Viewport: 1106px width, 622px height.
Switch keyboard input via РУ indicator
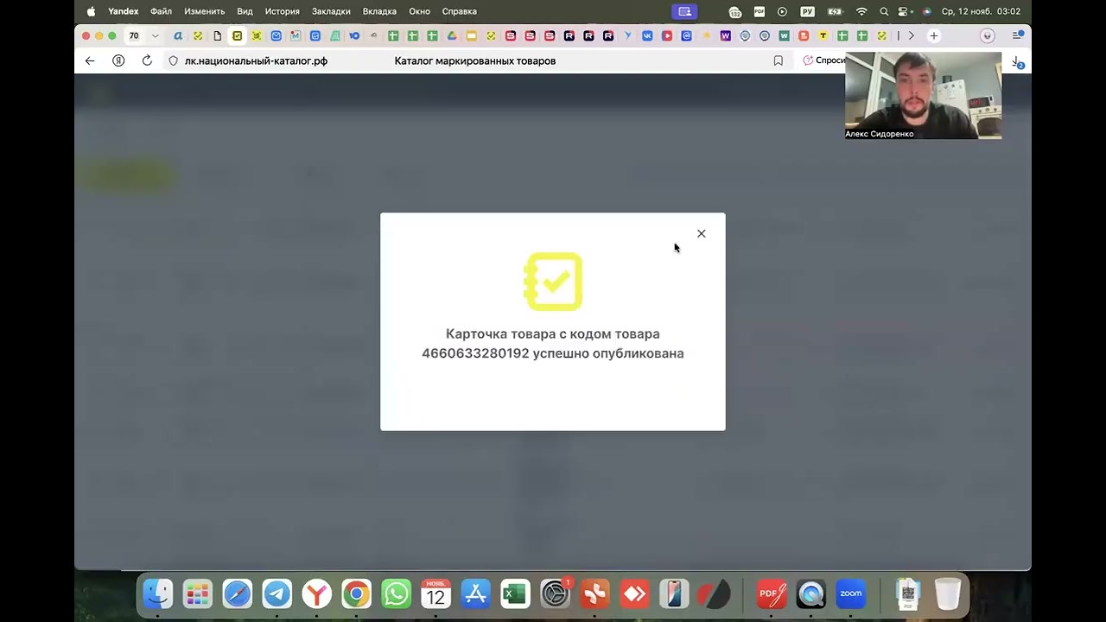[808, 11]
